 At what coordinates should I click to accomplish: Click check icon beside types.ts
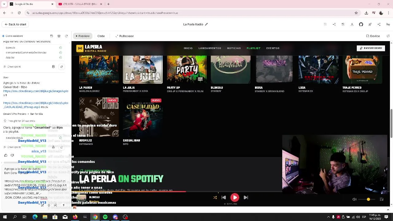(60, 48)
